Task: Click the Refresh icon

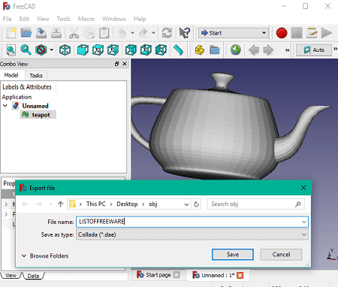Action: coord(167,33)
